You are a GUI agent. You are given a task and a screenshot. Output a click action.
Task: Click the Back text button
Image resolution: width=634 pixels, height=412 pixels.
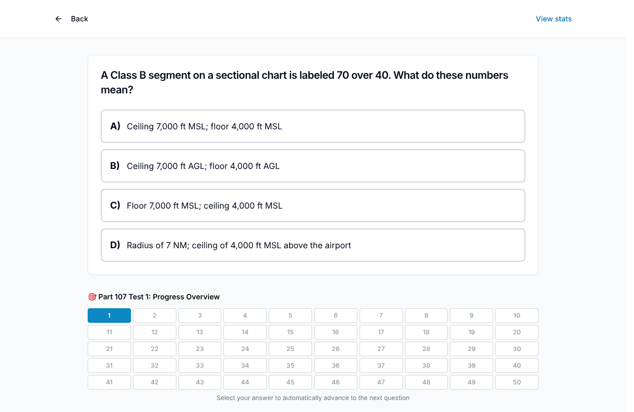pyautogui.click(x=79, y=19)
